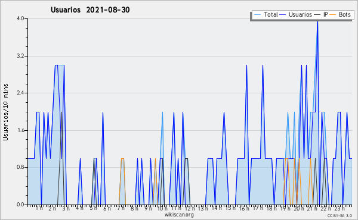Image resolution: width=358 pixels, height=220 pixels.
Task: Select the 'Total' legend entry
Action: tap(266, 14)
